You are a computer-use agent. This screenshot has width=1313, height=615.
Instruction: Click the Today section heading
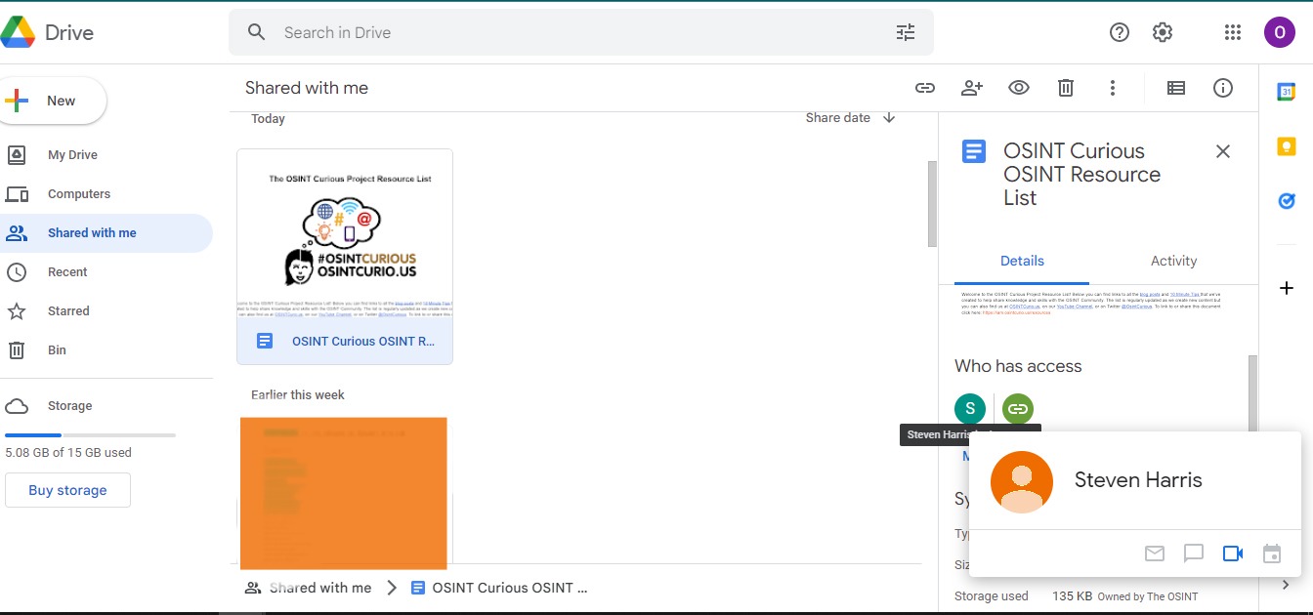(x=268, y=119)
